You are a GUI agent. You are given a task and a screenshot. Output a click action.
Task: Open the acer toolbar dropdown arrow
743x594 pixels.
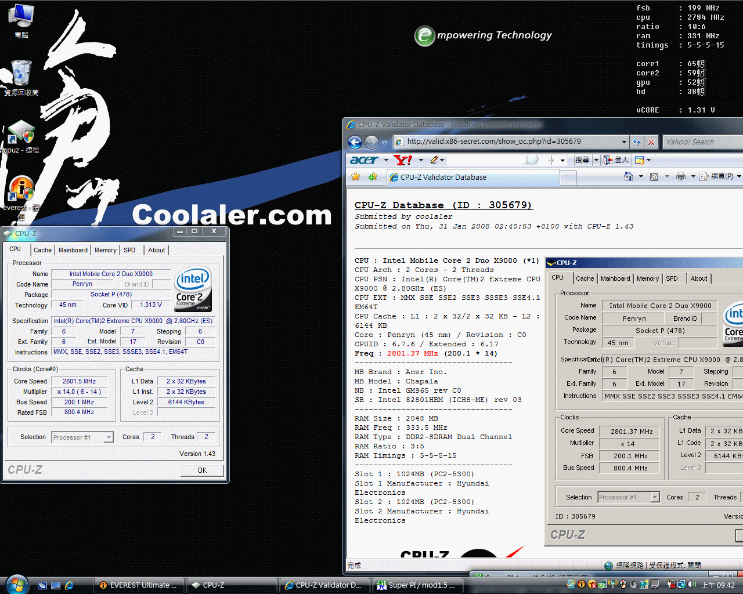pyautogui.click(x=386, y=160)
